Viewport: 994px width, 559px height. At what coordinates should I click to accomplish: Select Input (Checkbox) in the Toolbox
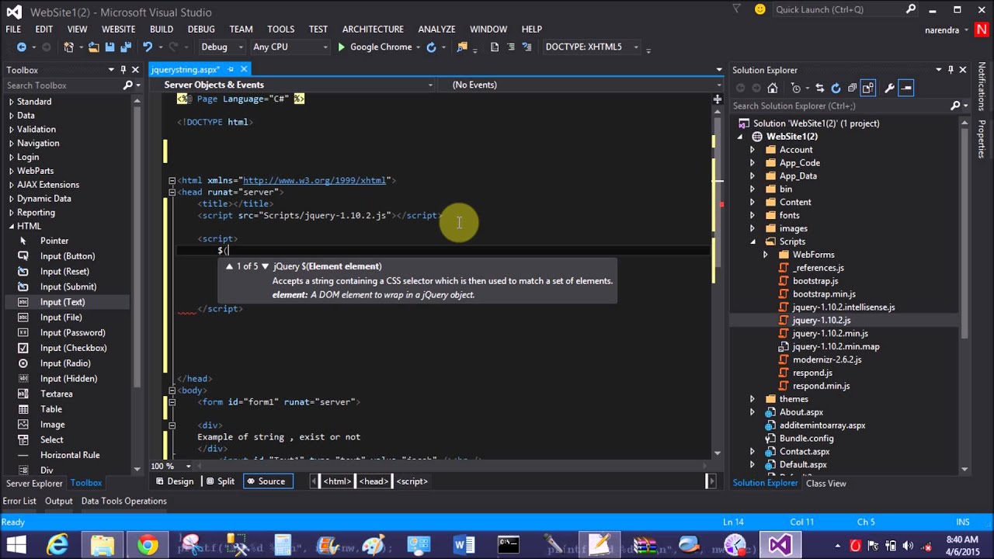(x=73, y=348)
